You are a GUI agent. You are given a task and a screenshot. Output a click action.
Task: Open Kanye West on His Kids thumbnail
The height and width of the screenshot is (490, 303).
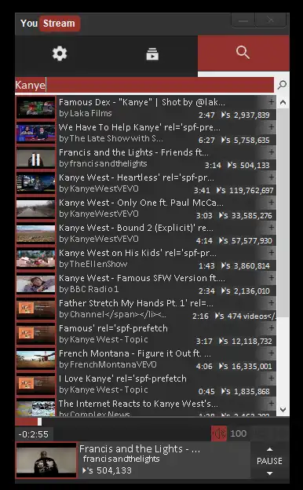[x=35, y=259]
